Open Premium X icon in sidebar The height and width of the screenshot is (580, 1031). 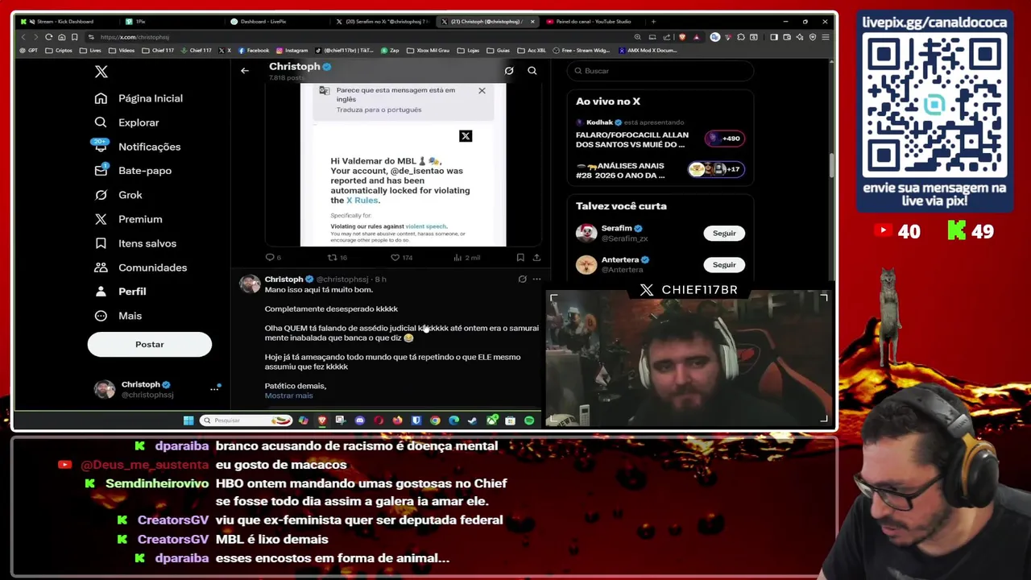101,219
